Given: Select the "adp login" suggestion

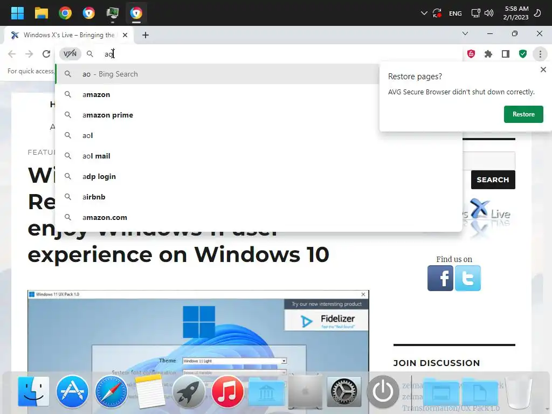Looking at the screenshot, I should 258,176.
